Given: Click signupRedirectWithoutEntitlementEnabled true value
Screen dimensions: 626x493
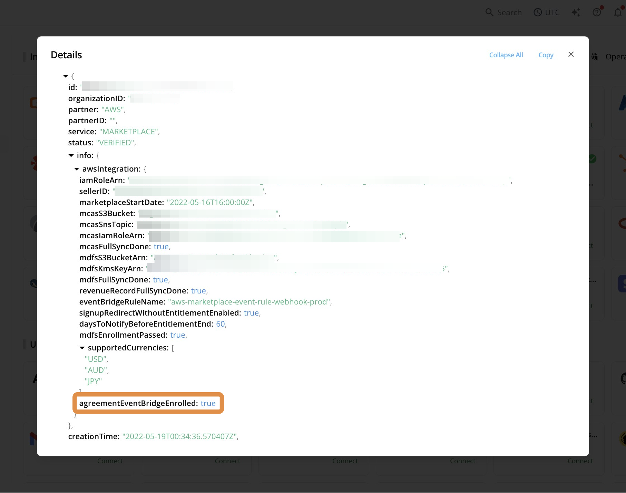Looking at the screenshot, I should [x=251, y=313].
